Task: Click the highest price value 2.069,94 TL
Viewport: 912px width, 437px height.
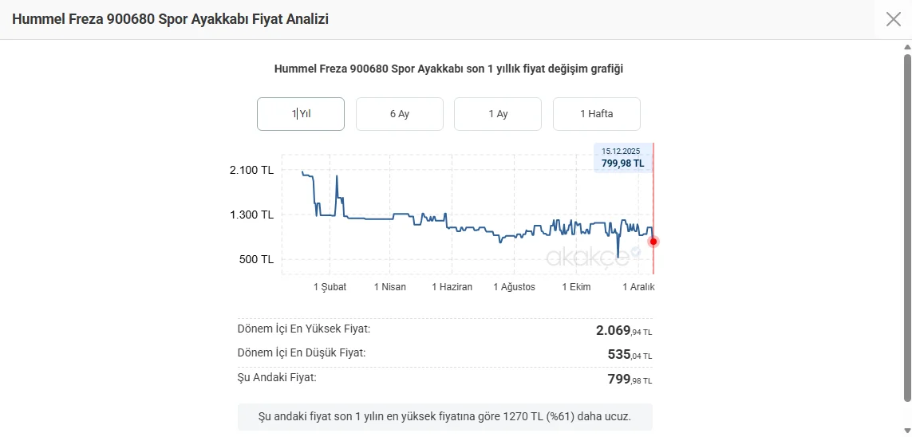Action: [x=623, y=330]
